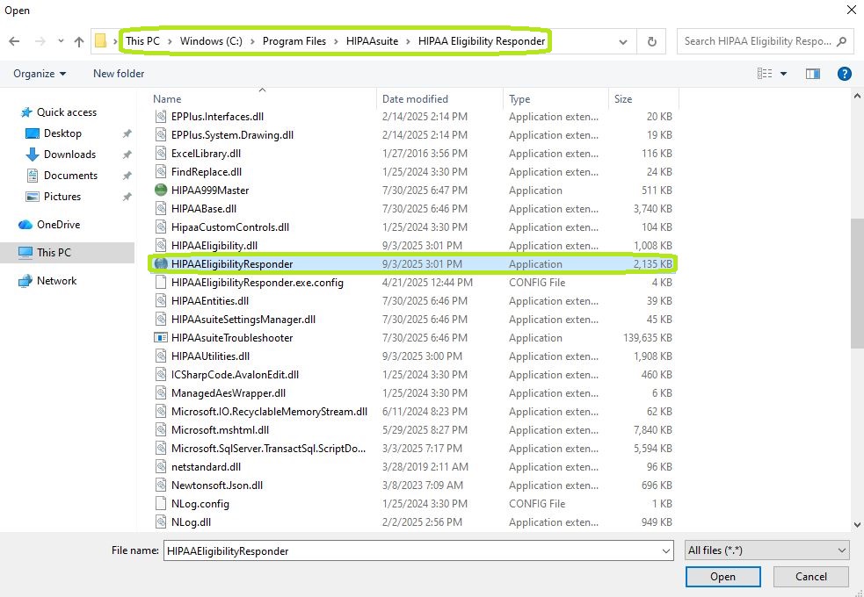This screenshot has width=864, height=597.
Task: Click the Forward navigation arrow
Action: point(40,41)
